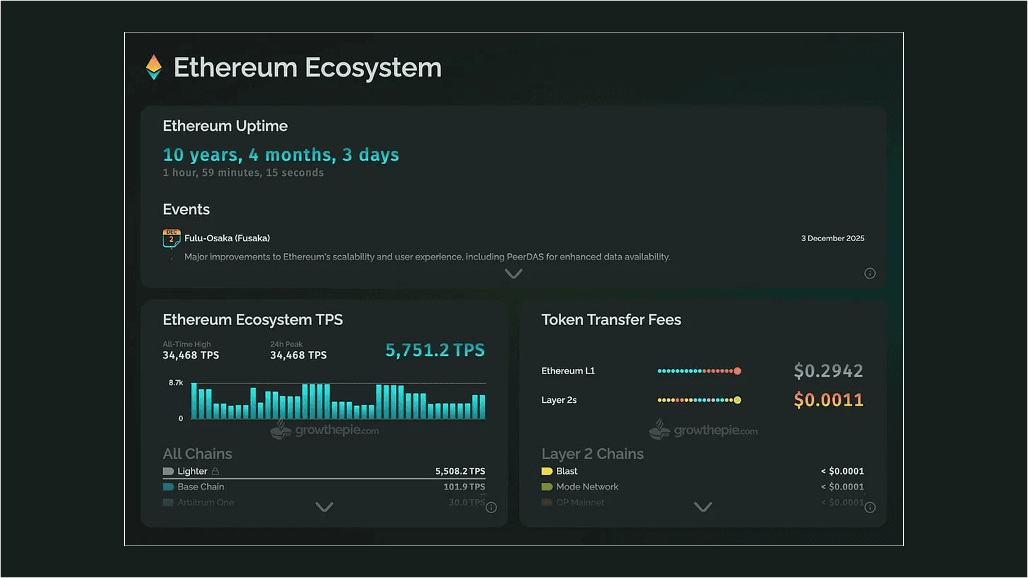This screenshot has height=578, width=1028.
Task: Select the Mode Network row
Action: [702, 487]
